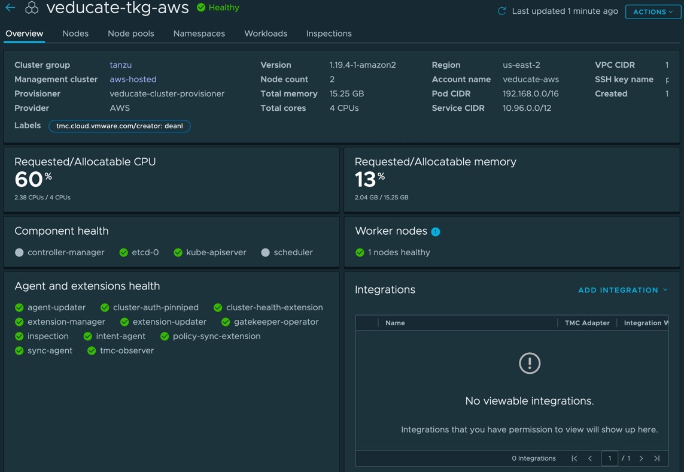Viewport: 684px width, 472px height.
Task: Click the AWS provider value
Action: click(x=120, y=108)
